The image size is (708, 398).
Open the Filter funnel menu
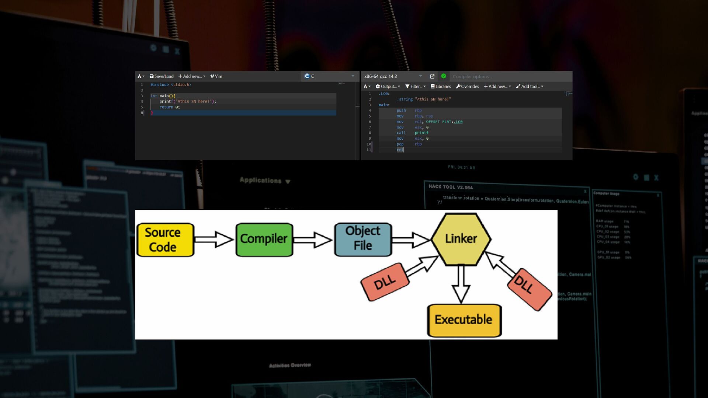415,86
